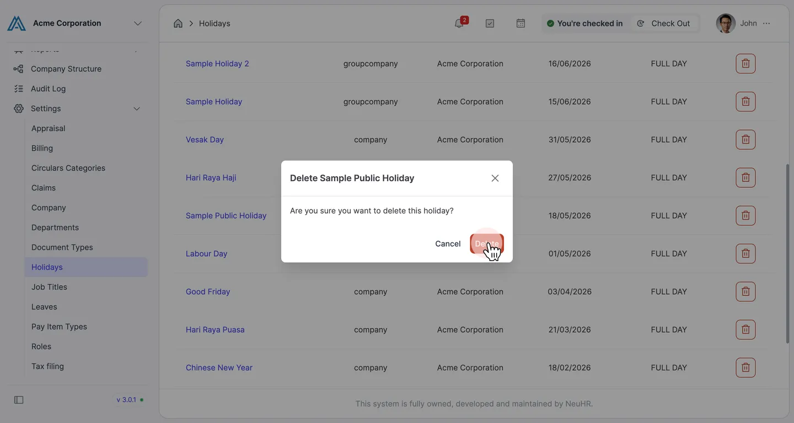794x423 pixels.
Task: Open the Hari Raya Puasa link
Action: click(215, 329)
